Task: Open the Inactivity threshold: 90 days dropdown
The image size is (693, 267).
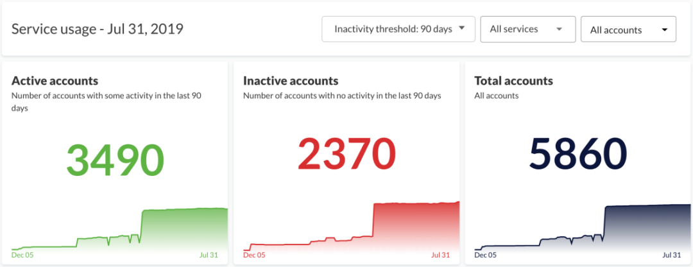Action: [398, 29]
